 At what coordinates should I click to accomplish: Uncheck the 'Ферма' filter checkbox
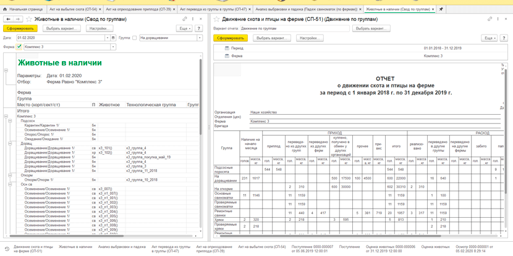(x=19, y=47)
